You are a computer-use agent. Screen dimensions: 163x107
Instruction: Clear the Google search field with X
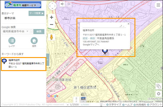27,31
